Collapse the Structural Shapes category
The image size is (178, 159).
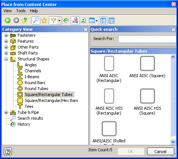point(6,59)
